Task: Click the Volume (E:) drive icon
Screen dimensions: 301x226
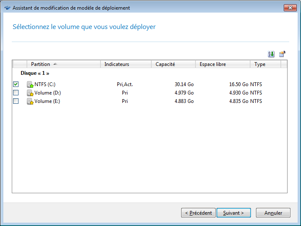Action: click(30, 101)
